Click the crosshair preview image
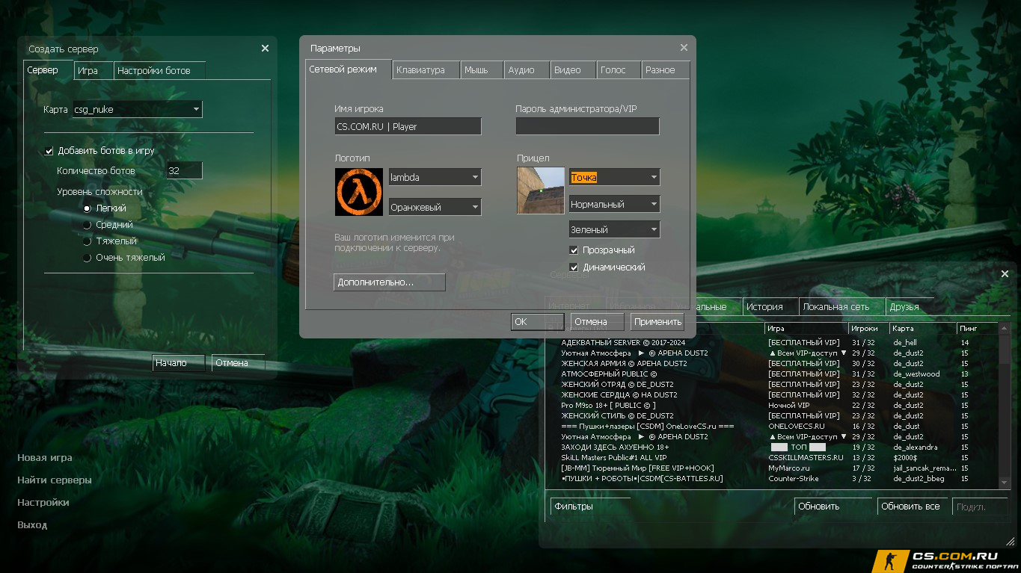The height and width of the screenshot is (573, 1021). point(541,190)
